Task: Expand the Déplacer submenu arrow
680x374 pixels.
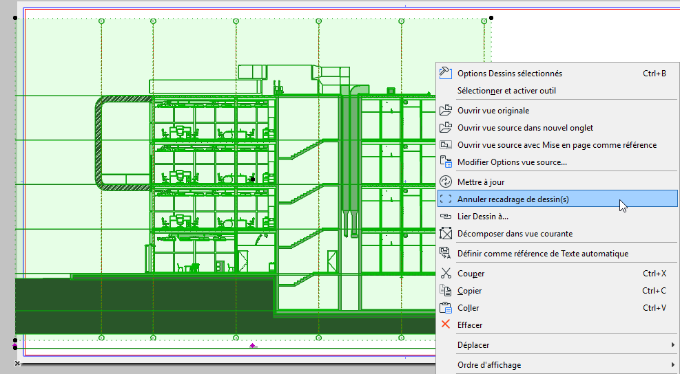Action: click(672, 344)
